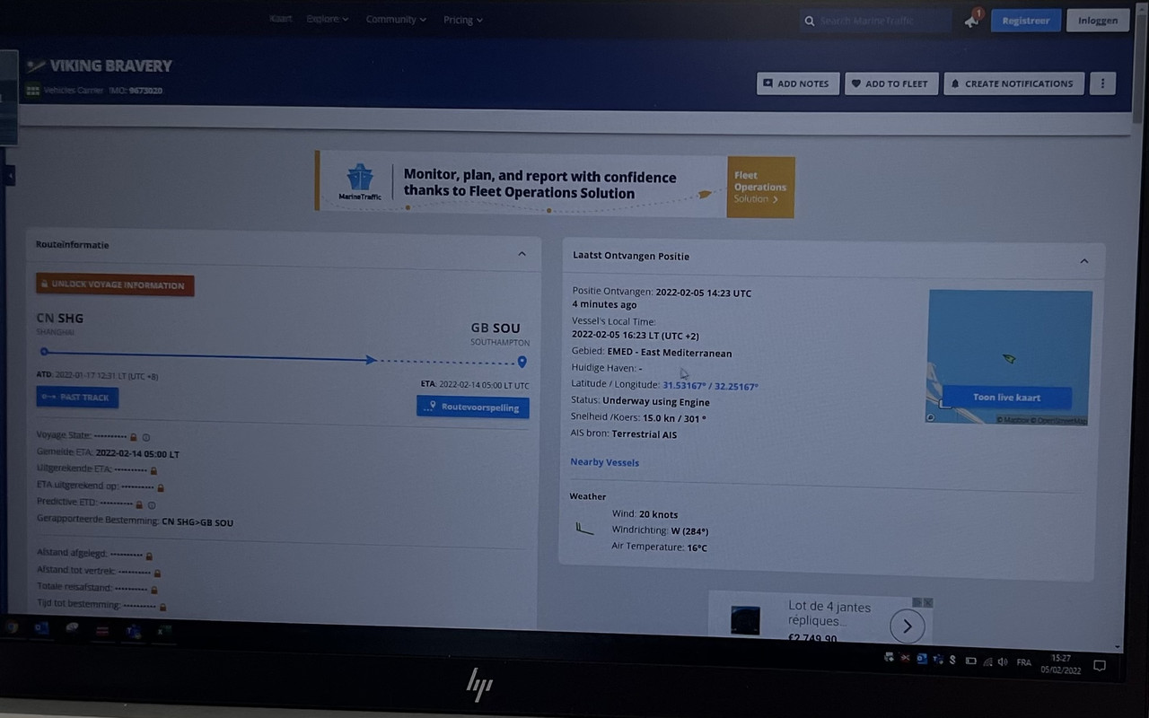
Task: Click Create Notifications button
Action: click(1014, 83)
